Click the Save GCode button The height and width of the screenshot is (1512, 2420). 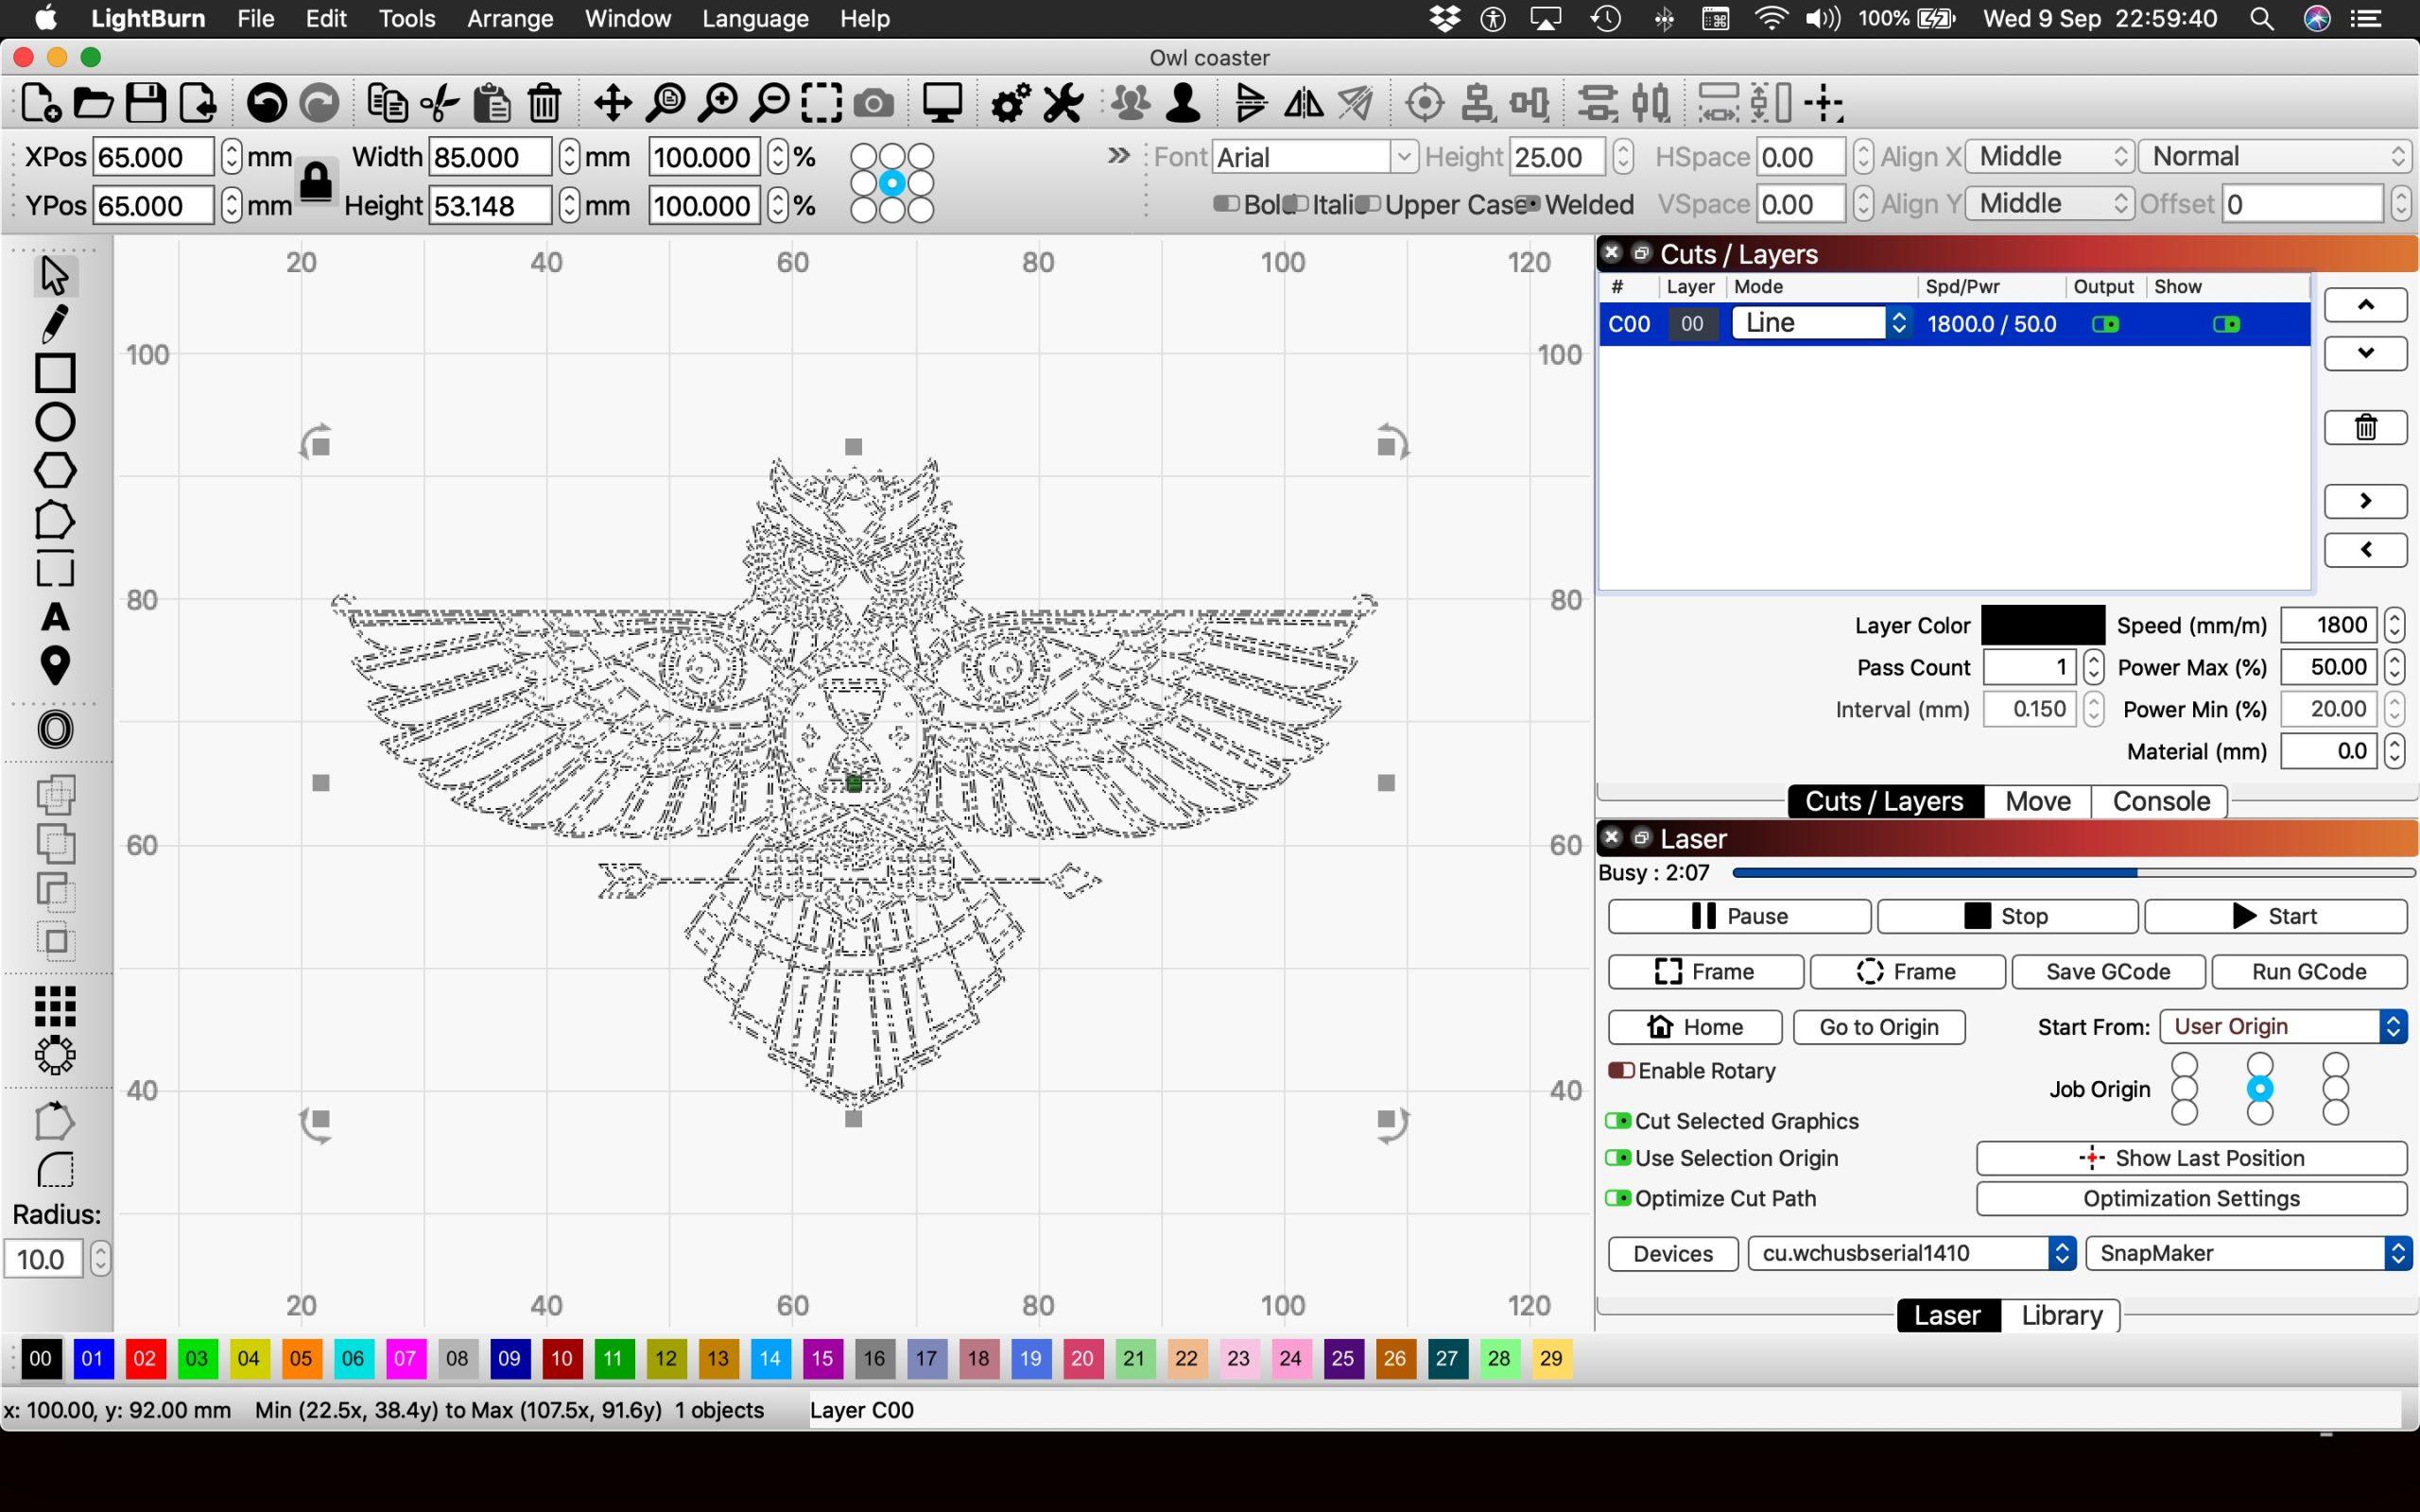click(x=2108, y=972)
